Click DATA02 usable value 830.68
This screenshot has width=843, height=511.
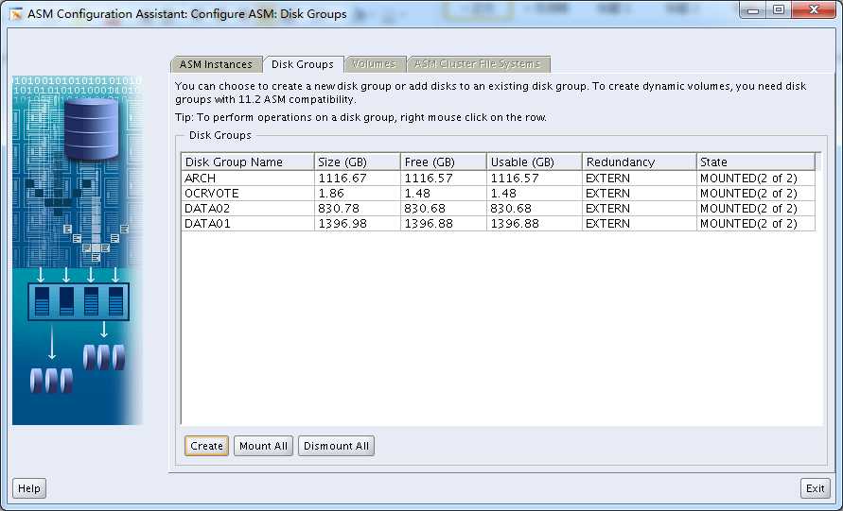(x=511, y=208)
